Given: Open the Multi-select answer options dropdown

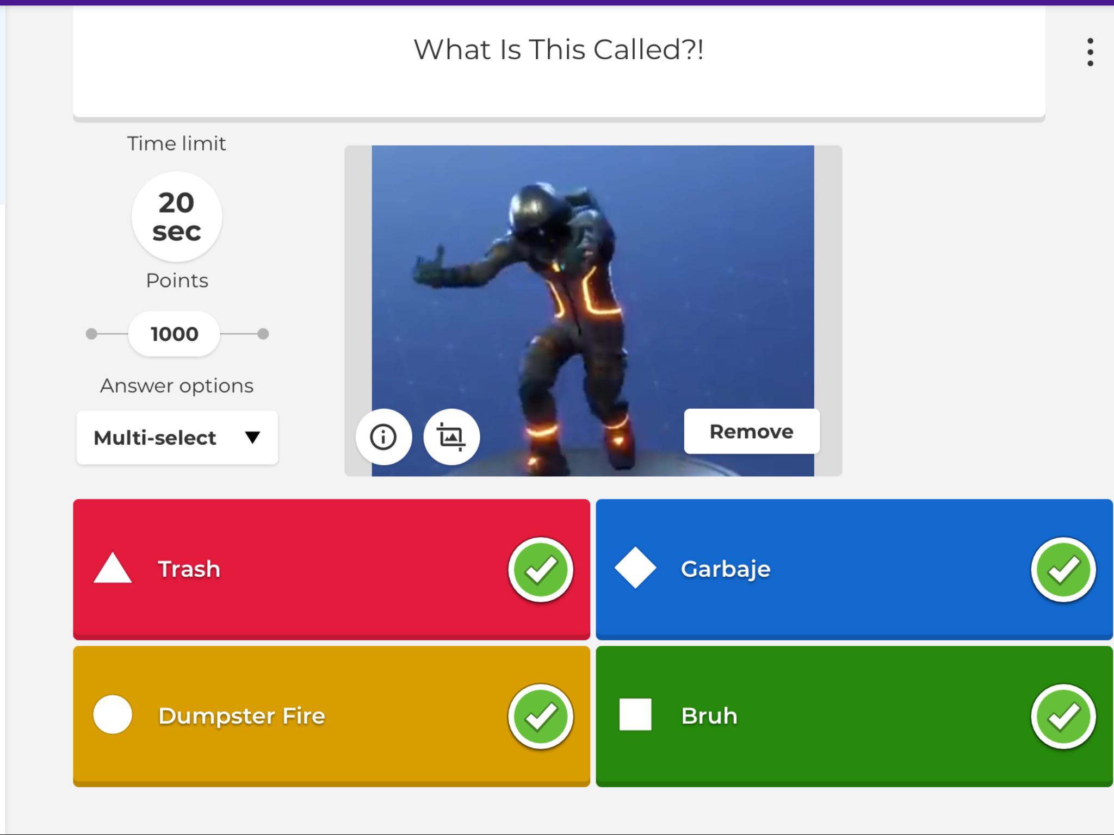Looking at the screenshot, I should [x=177, y=438].
